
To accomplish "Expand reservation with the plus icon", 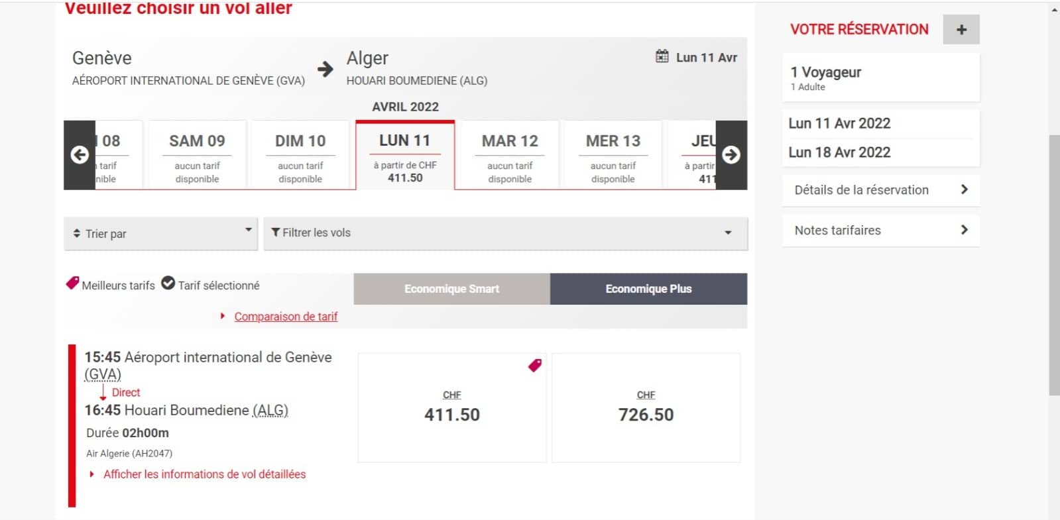I will pos(961,29).
